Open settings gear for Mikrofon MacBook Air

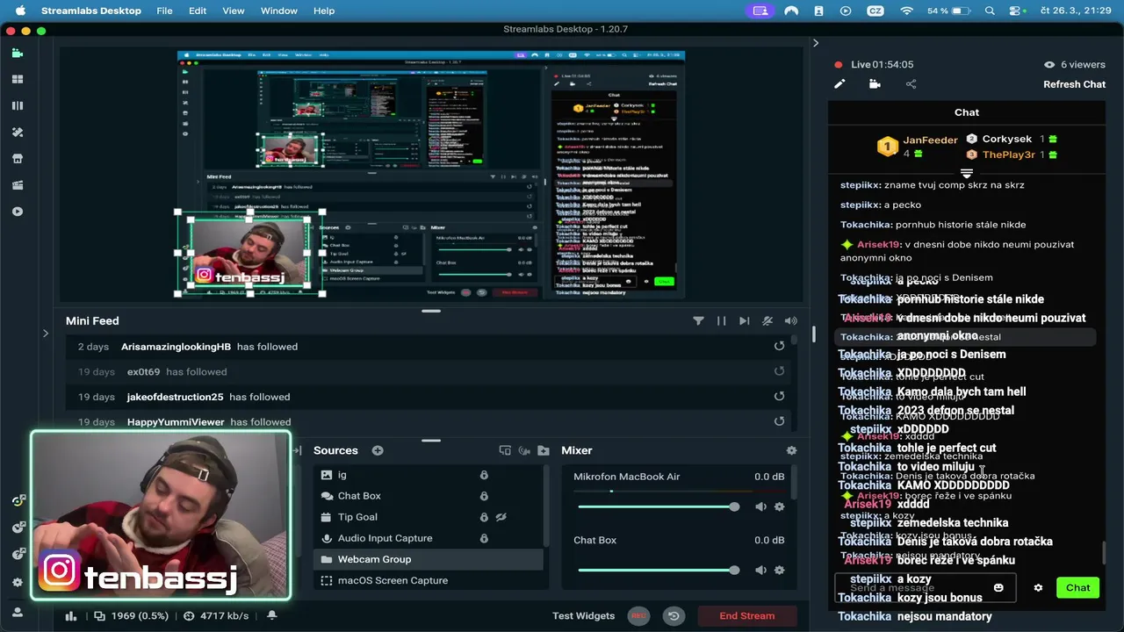tap(779, 506)
